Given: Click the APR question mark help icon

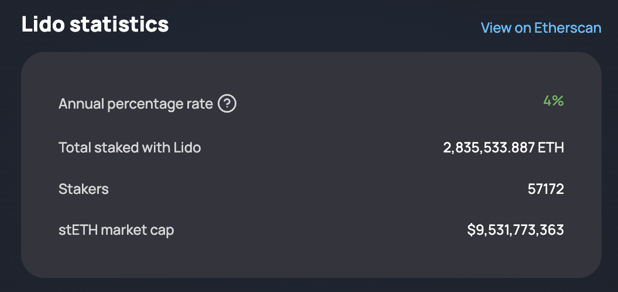Looking at the screenshot, I should 228,105.
